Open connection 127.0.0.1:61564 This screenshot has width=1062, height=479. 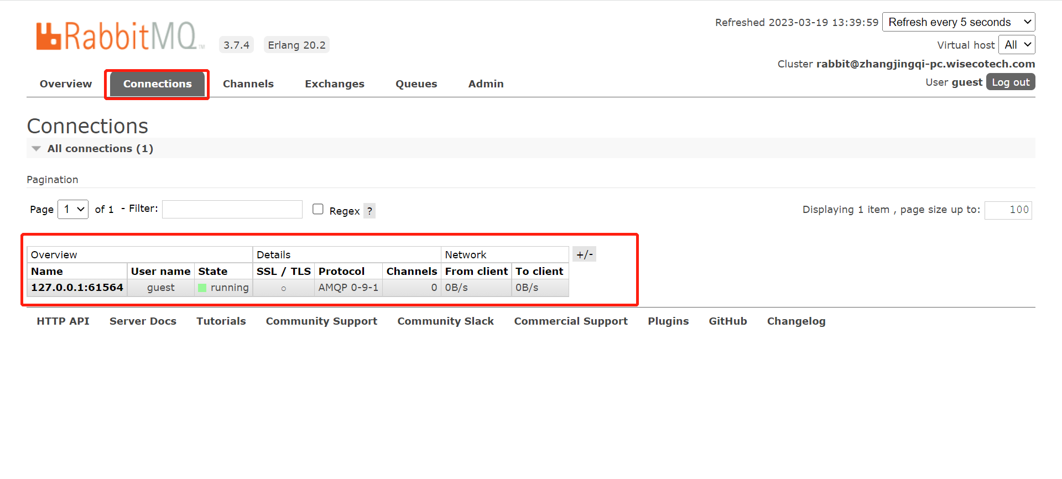(77, 288)
